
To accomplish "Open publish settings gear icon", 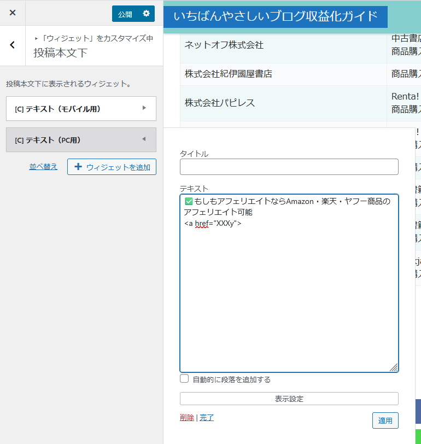I will tap(146, 14).
